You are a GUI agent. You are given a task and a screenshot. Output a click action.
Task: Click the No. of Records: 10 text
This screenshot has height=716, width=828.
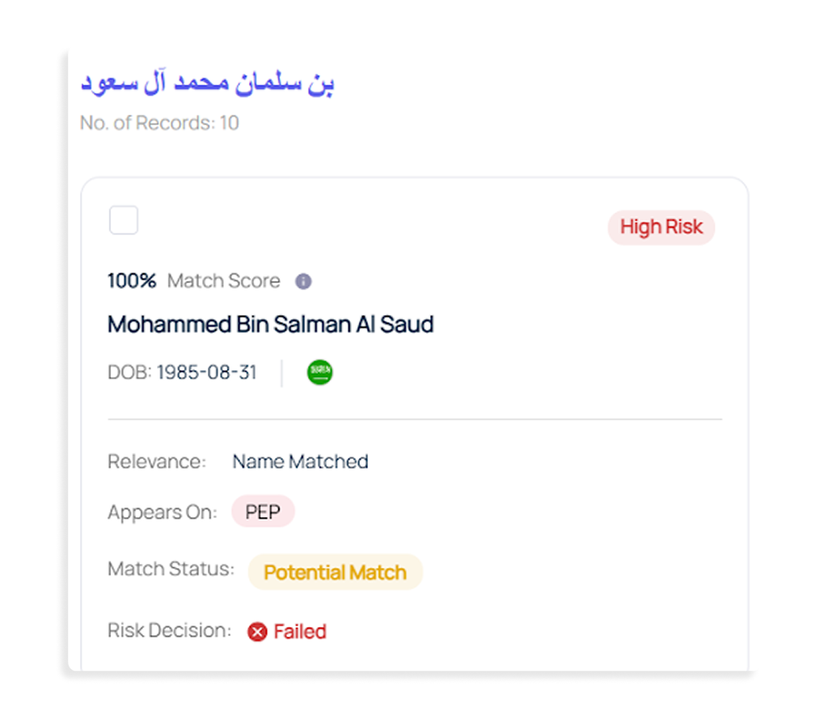(x=159, y=124)
